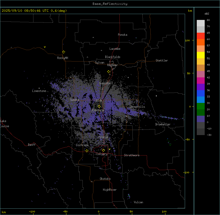Image resolution: width=220 pixels, height=215 pixels.
Task: Click the yellow diamond marker below Olds
Action: (99, 106)
